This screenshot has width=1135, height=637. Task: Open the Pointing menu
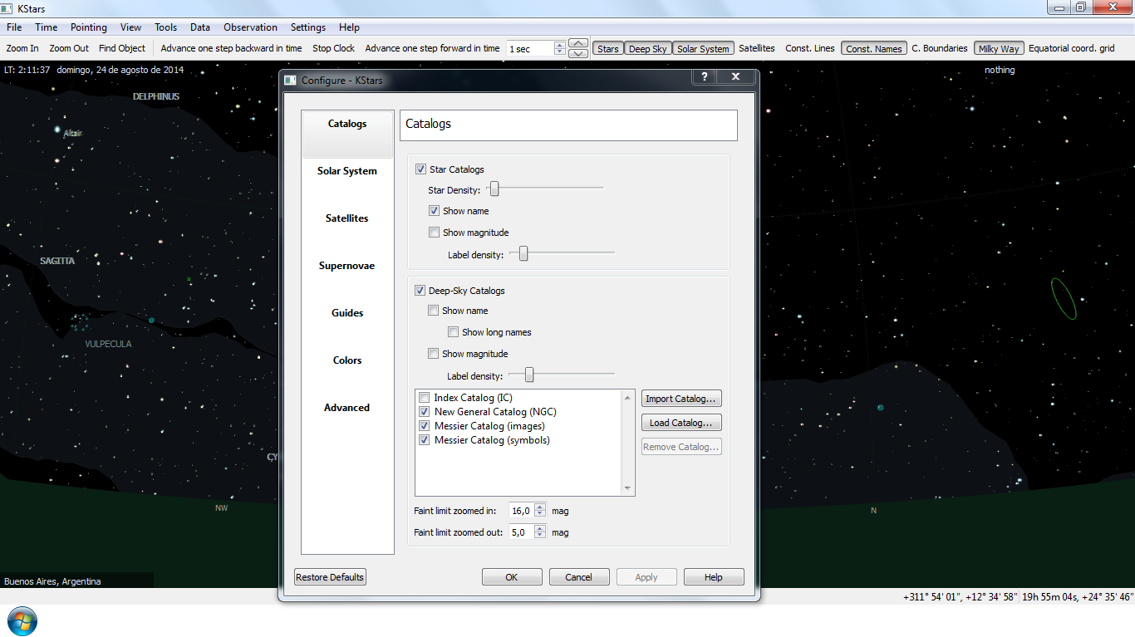(x=89, y=27)
